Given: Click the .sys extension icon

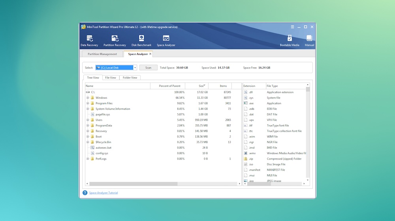Looking at the screenshot, I should (x=246, y=98).
